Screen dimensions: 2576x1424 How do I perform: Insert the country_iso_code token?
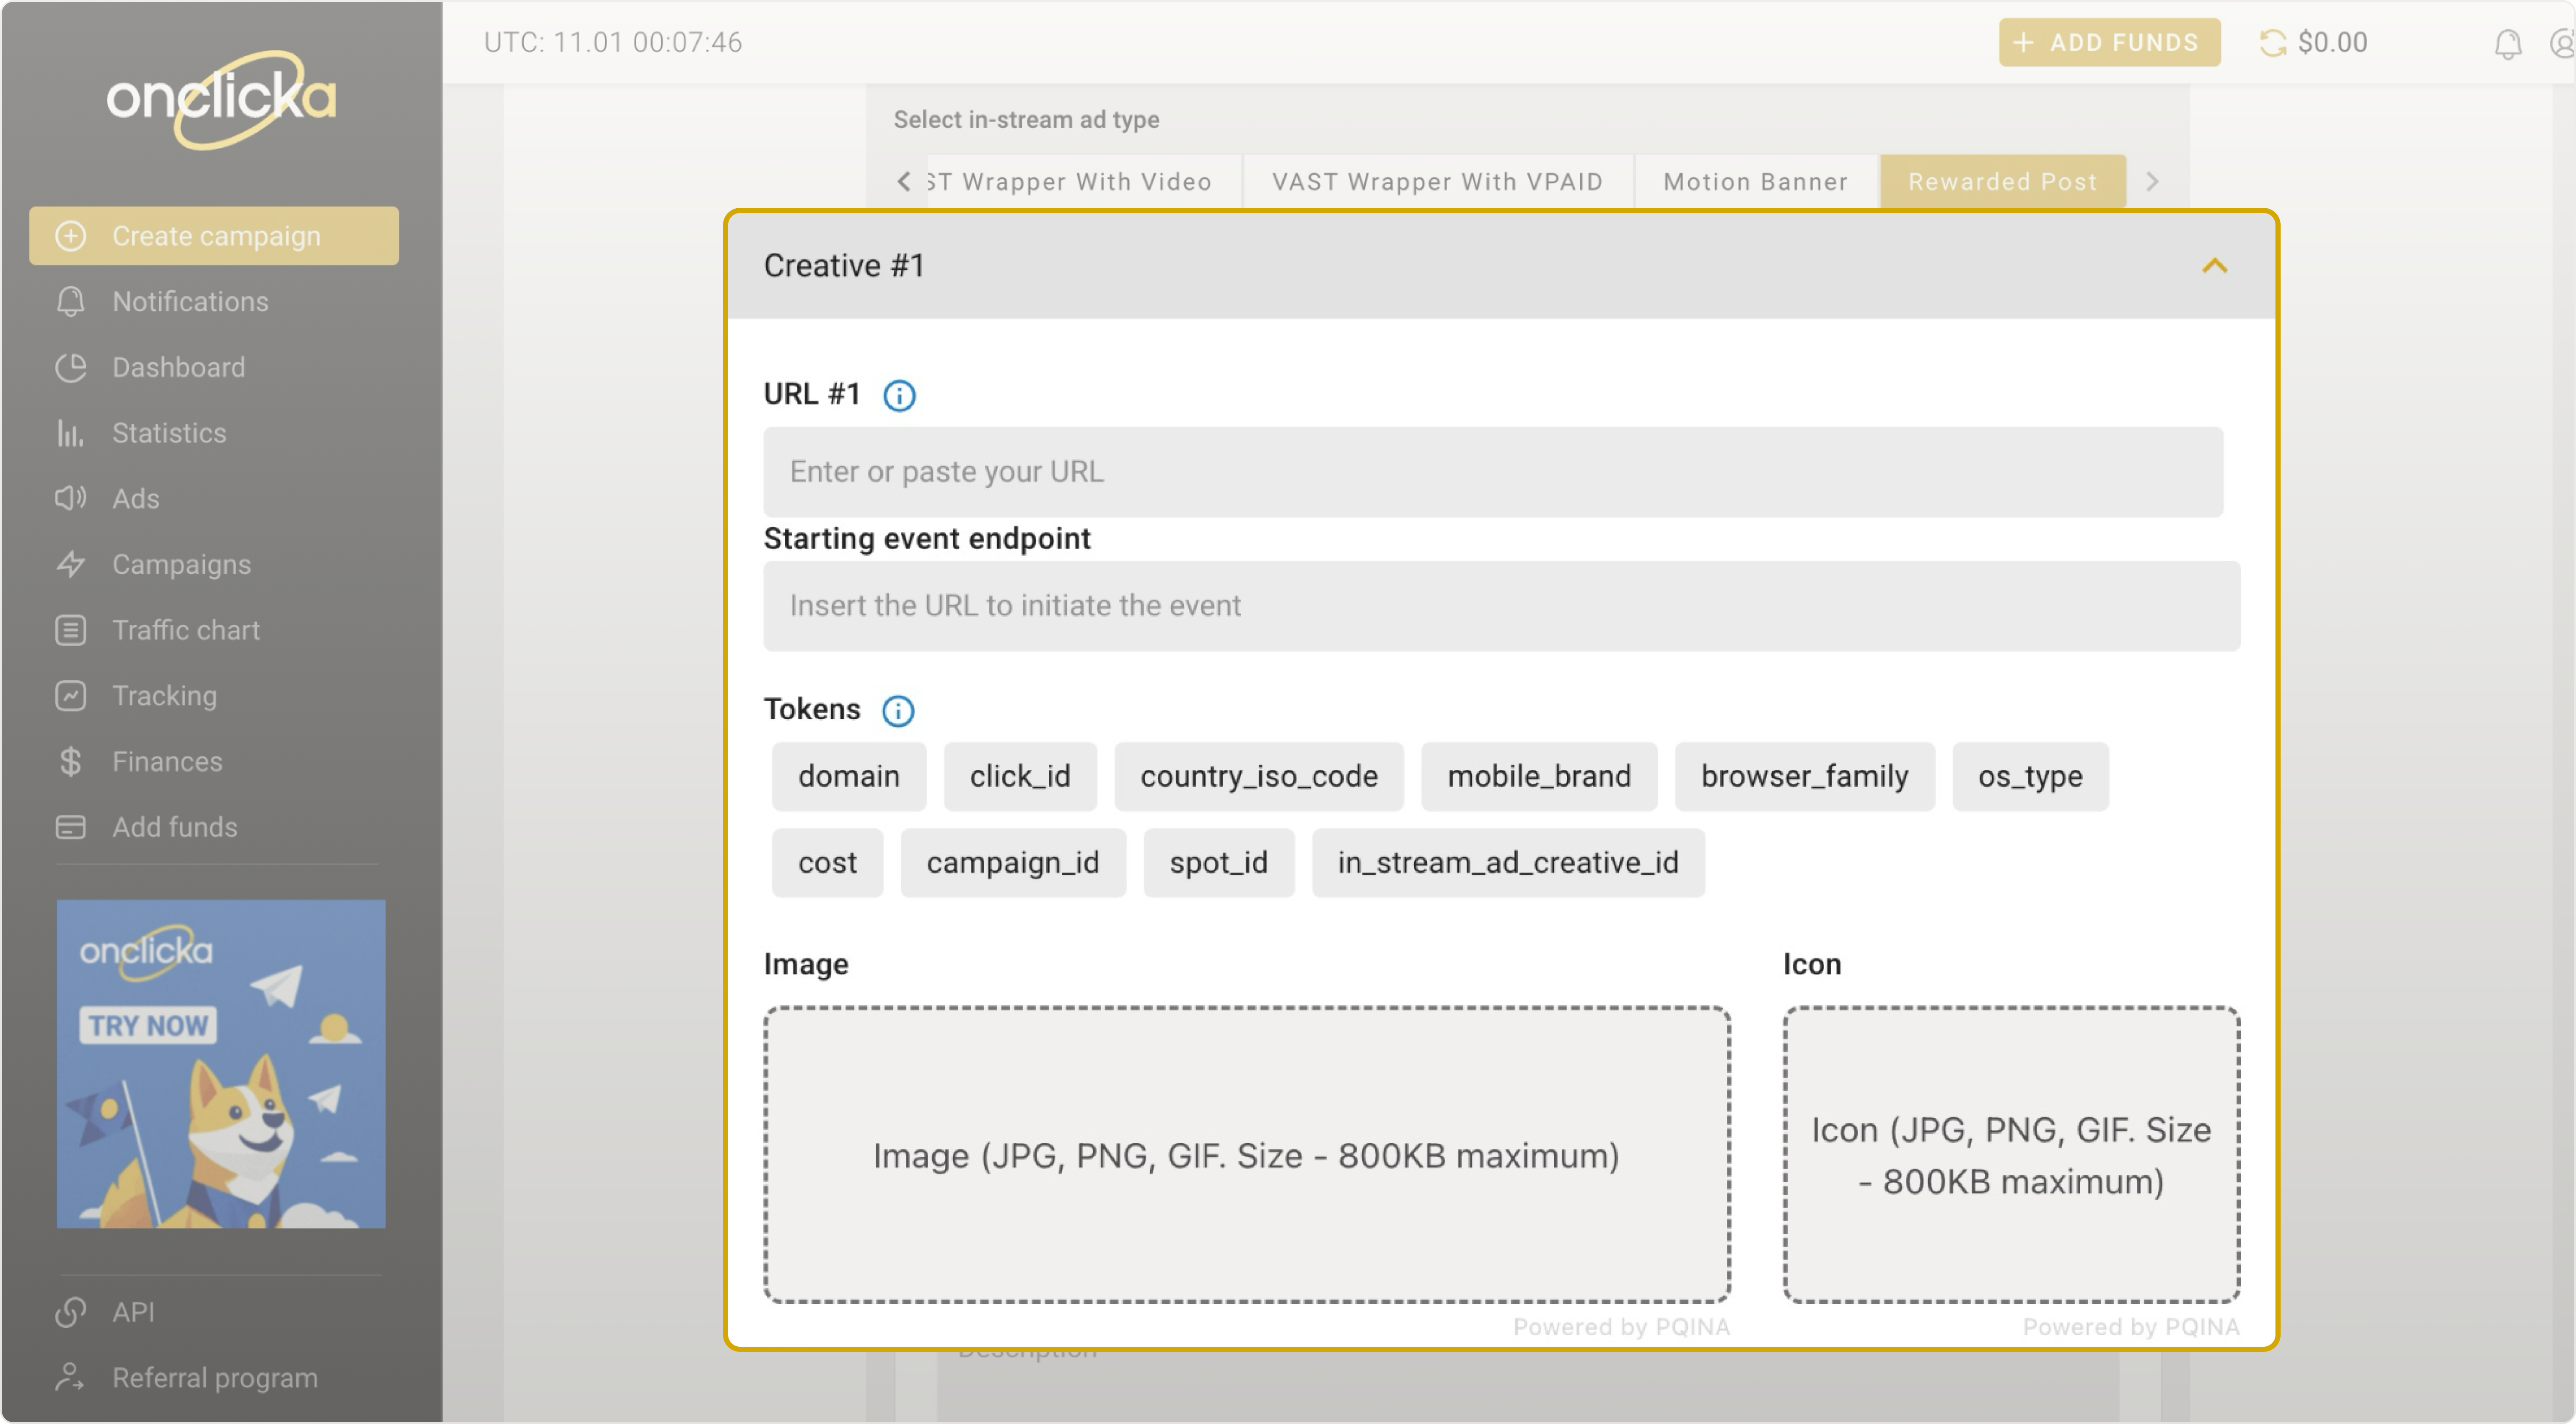[1258, 776]
